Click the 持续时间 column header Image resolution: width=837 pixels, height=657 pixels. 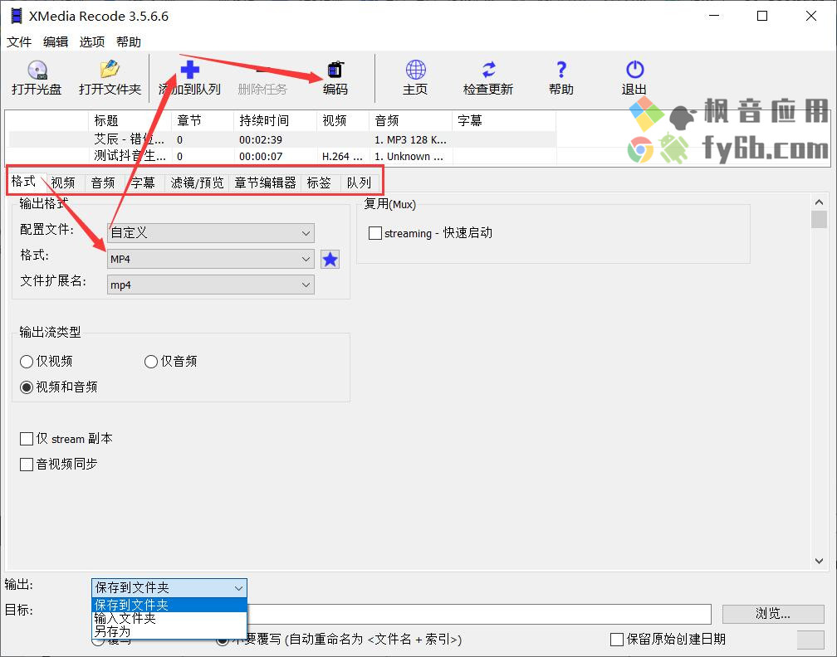pyautogui.click(x=276, y=120)
